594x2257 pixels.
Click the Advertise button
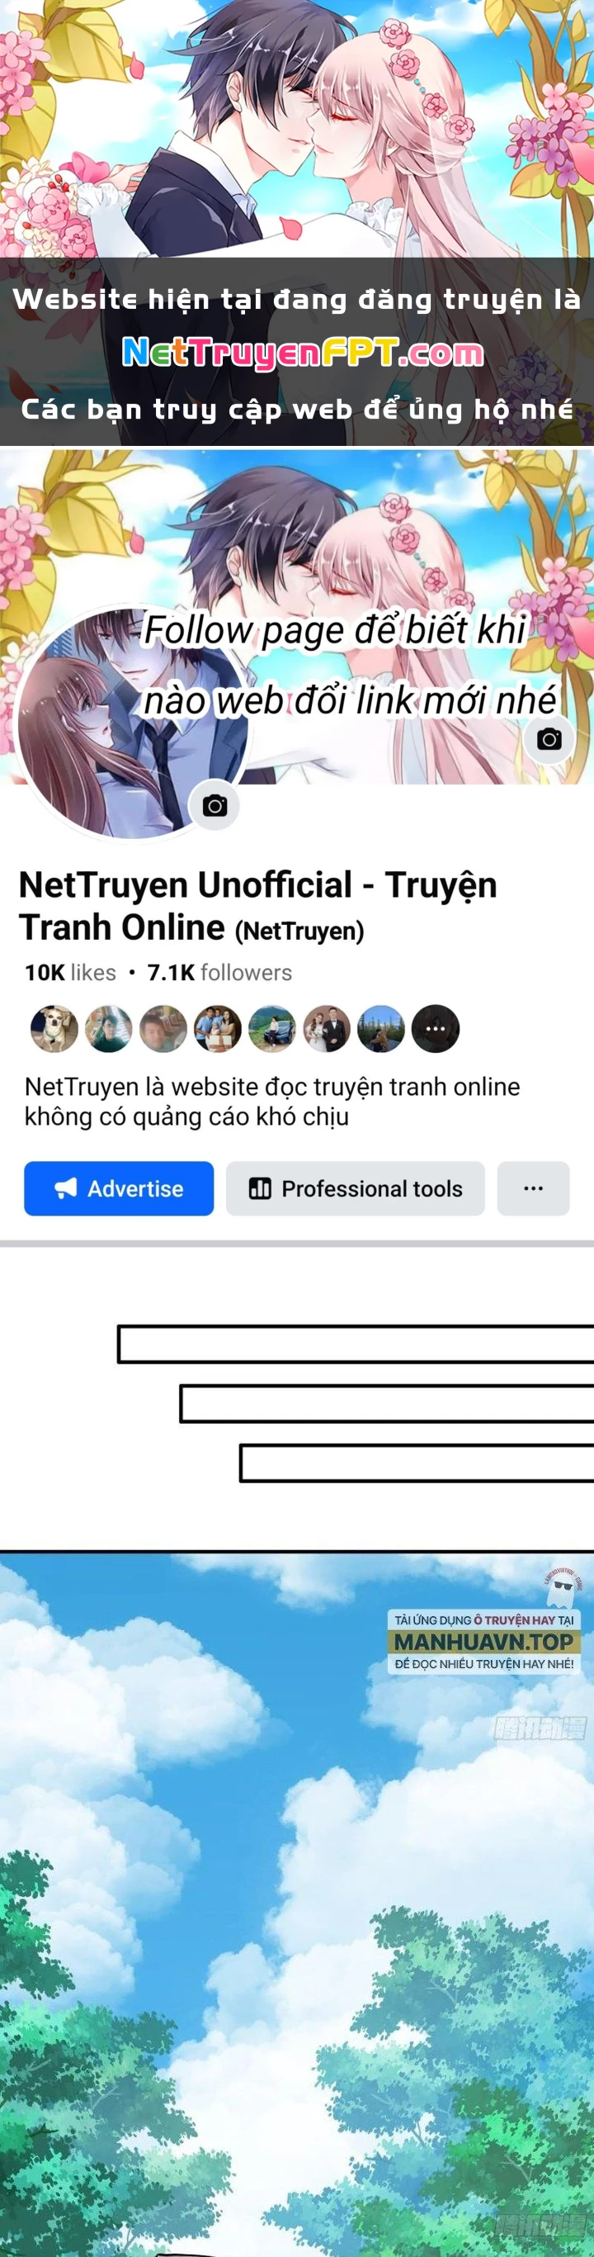pyautogui.click(x=119, y=1188)
